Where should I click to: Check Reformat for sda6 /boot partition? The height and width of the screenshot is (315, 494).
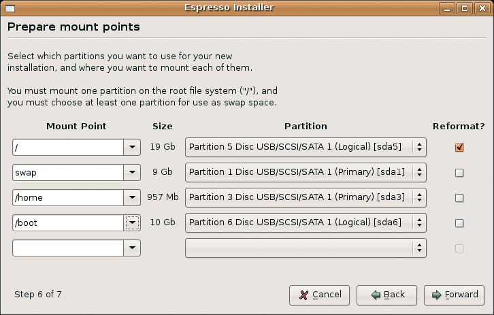[459, 223]
